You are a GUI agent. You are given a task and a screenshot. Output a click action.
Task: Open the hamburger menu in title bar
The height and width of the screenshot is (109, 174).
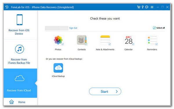click(x=152, y=7)
